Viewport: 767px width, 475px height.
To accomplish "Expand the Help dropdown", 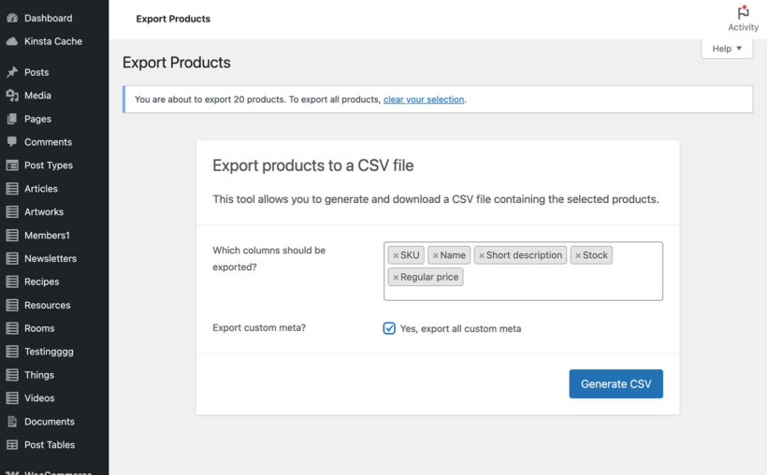I will coord(727,49).
